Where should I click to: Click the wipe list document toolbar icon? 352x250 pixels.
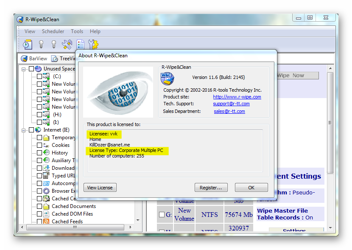coord(80,45)
